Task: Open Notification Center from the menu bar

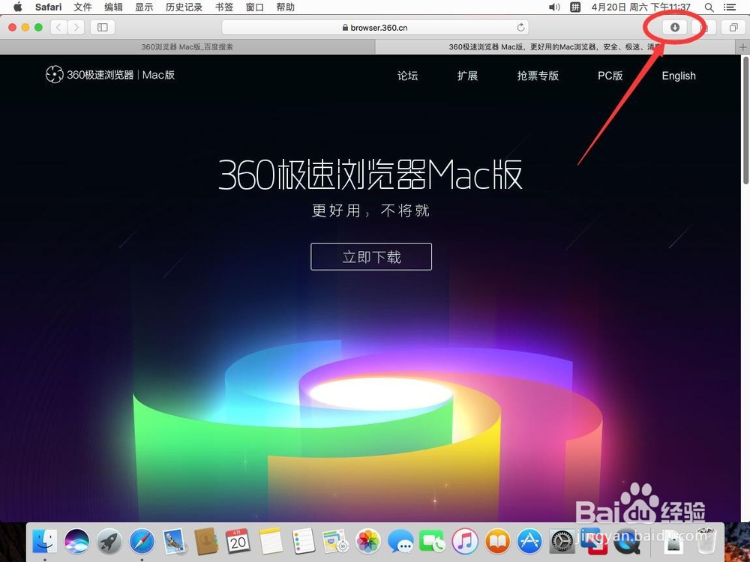Action: 730,7
